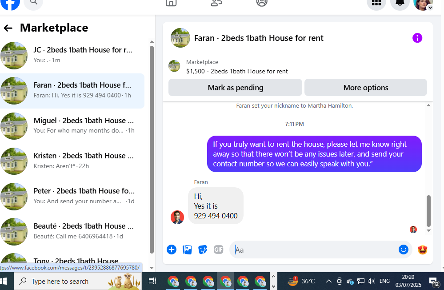The image size is (444, 290).
Task: Click the chat scrollbar down arrow
Action: [428, 231]
